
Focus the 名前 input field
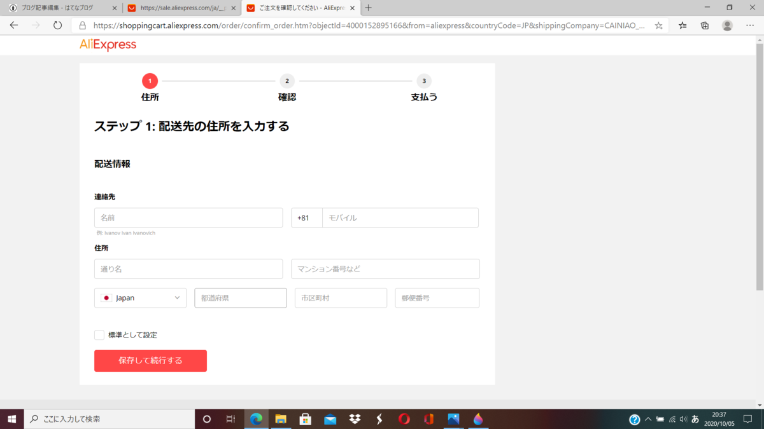pyautogui.click(x=188, y=217)
